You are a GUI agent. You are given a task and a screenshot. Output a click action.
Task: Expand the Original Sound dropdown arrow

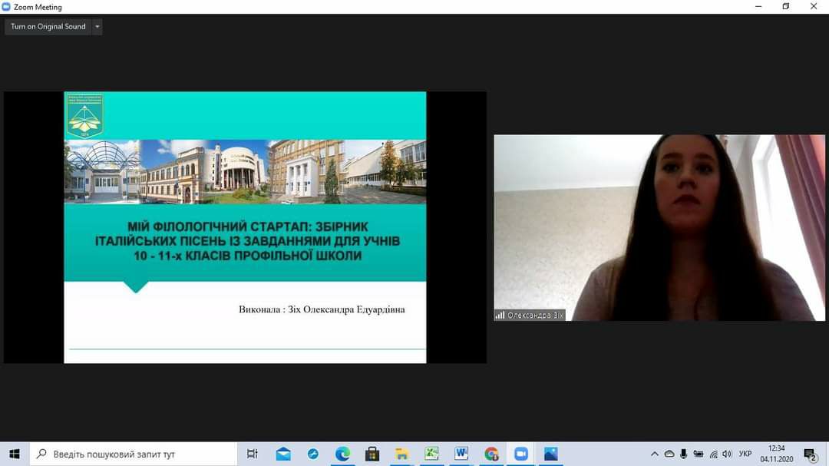pyautogui.click(x=97, y=27)
